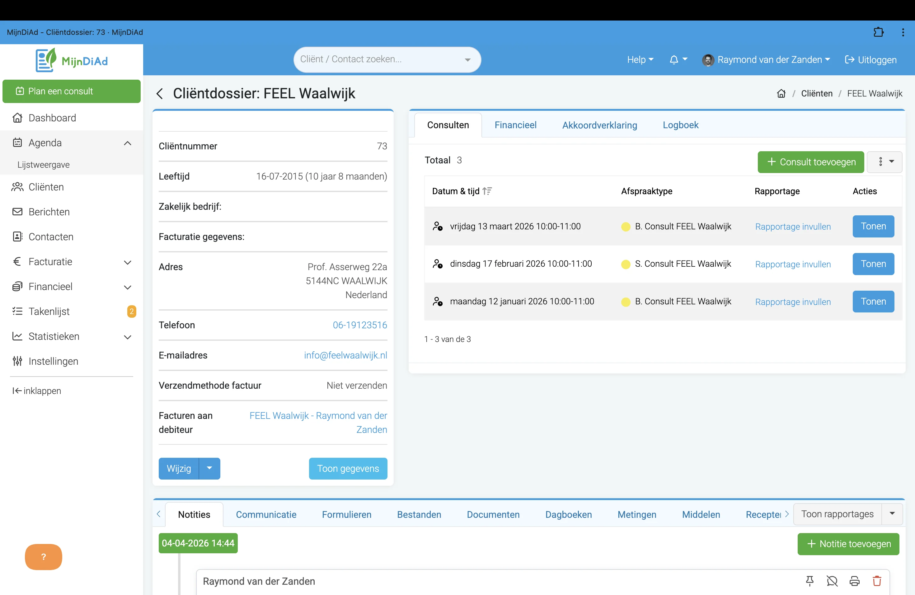Viewport: 915px width, 595px height.
Task: Switch to the Financieel tab
Action: click(x=515, y=125)
